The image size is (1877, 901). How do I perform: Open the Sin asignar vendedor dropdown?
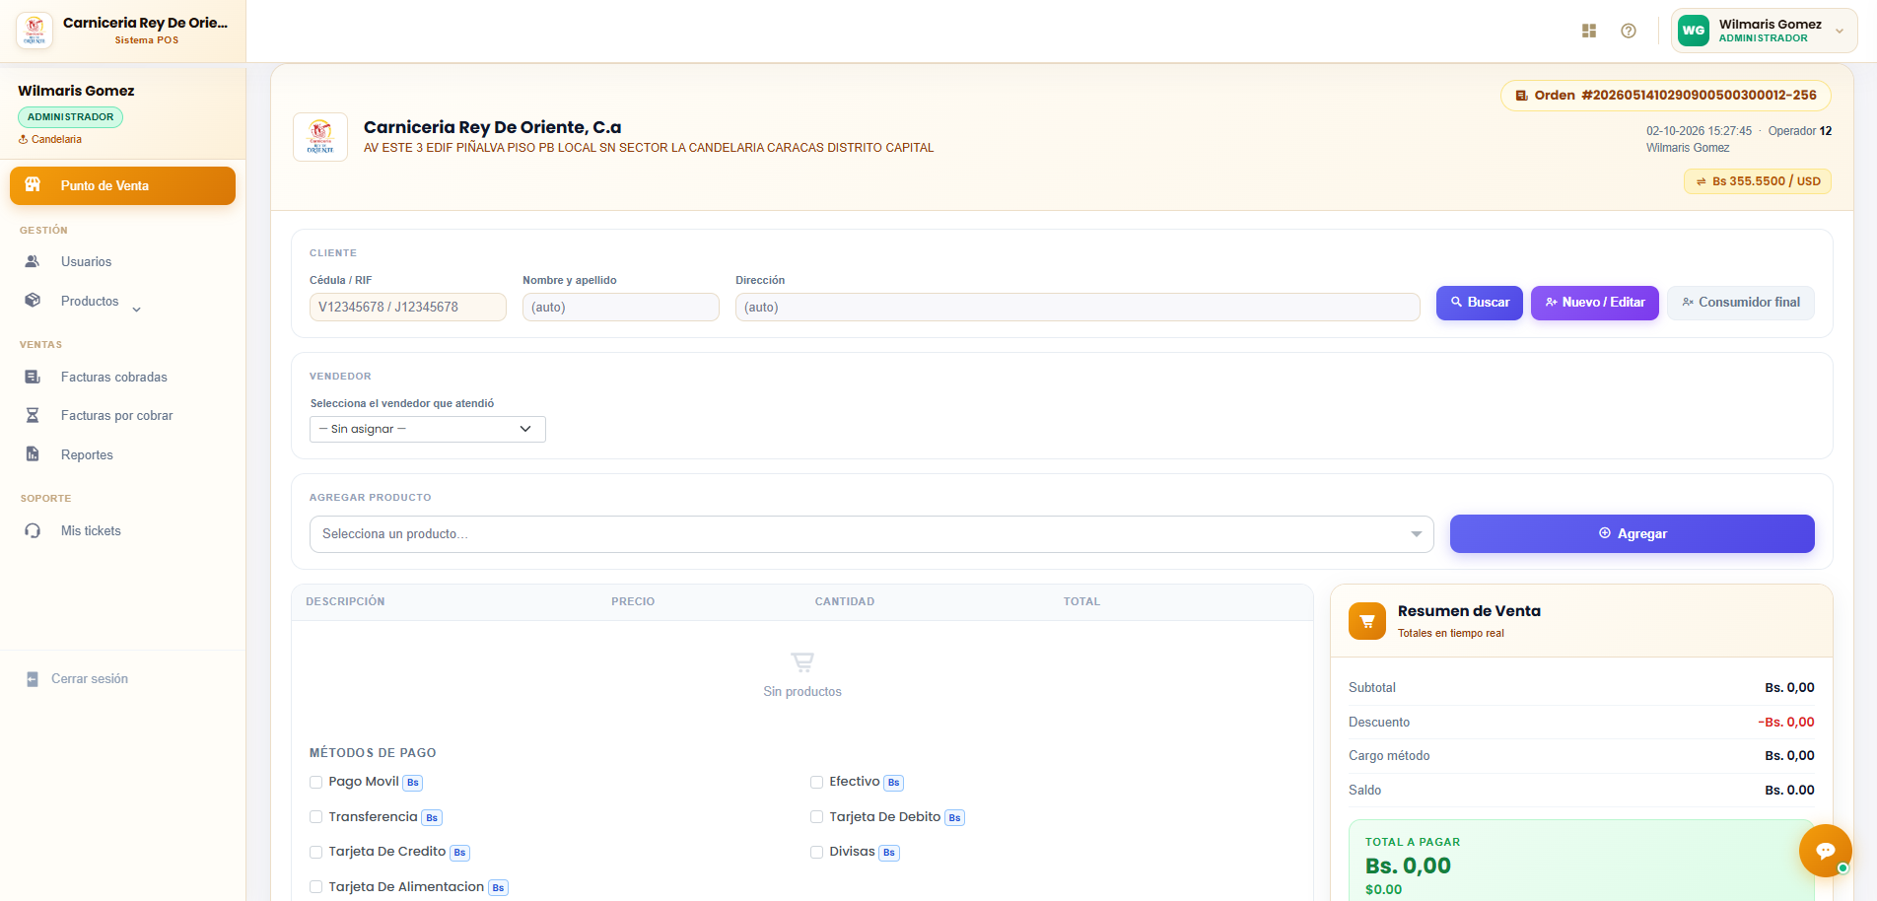(x=428, y=429)
